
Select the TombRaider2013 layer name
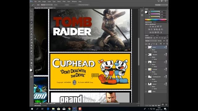pyautogui.click(x=157, y=77)
